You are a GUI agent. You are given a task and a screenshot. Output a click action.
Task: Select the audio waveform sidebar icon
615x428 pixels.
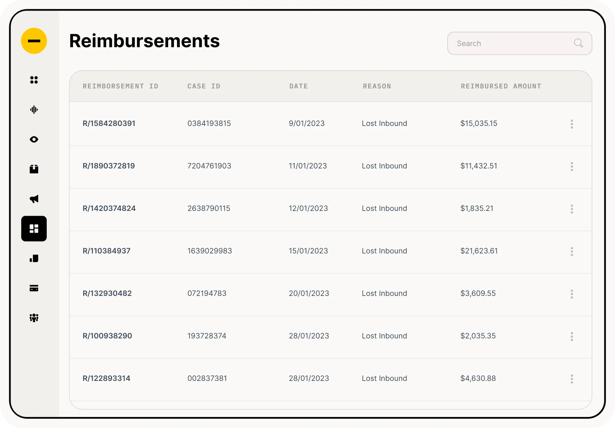(34, 110)
